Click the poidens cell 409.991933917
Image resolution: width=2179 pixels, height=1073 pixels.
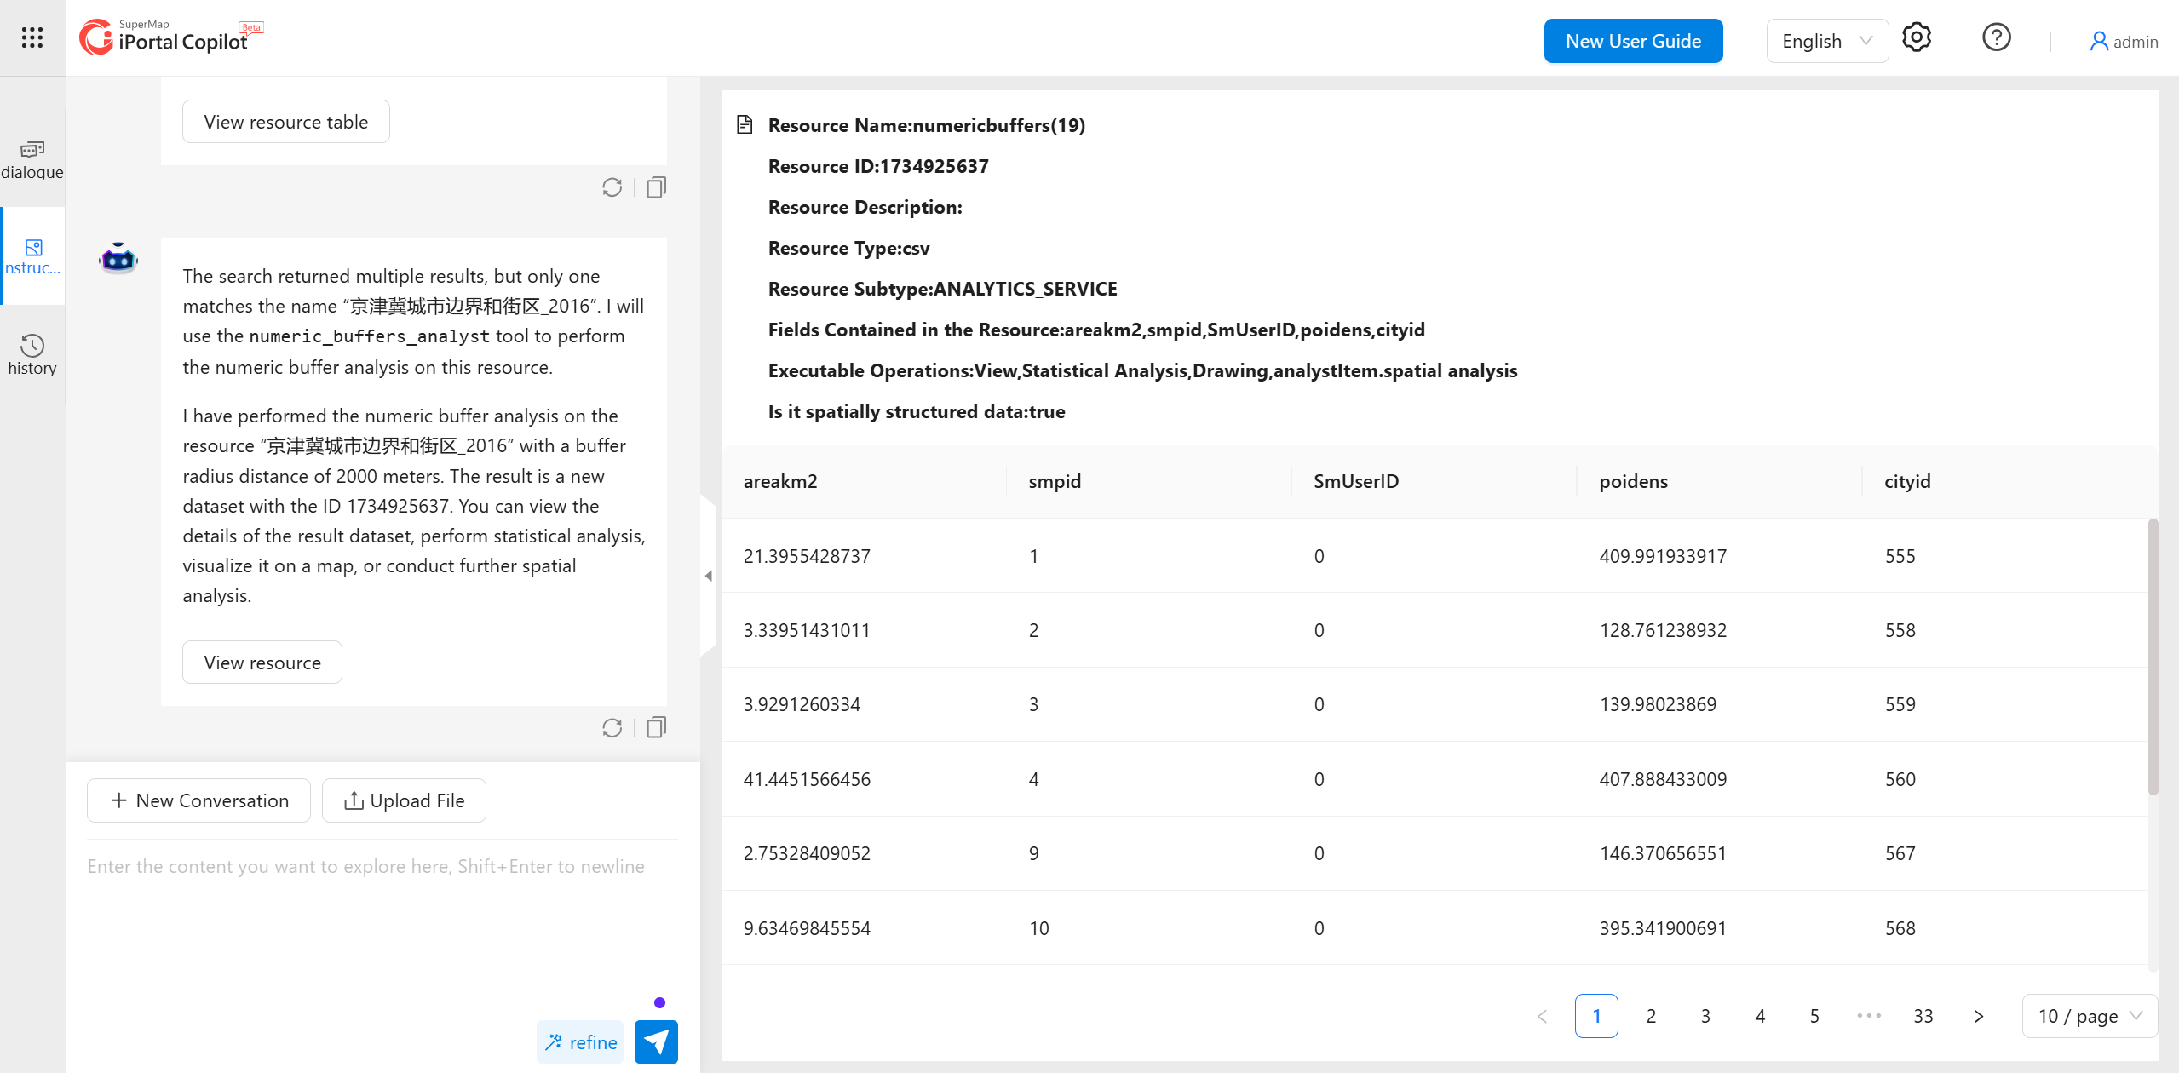(1663, 556)
